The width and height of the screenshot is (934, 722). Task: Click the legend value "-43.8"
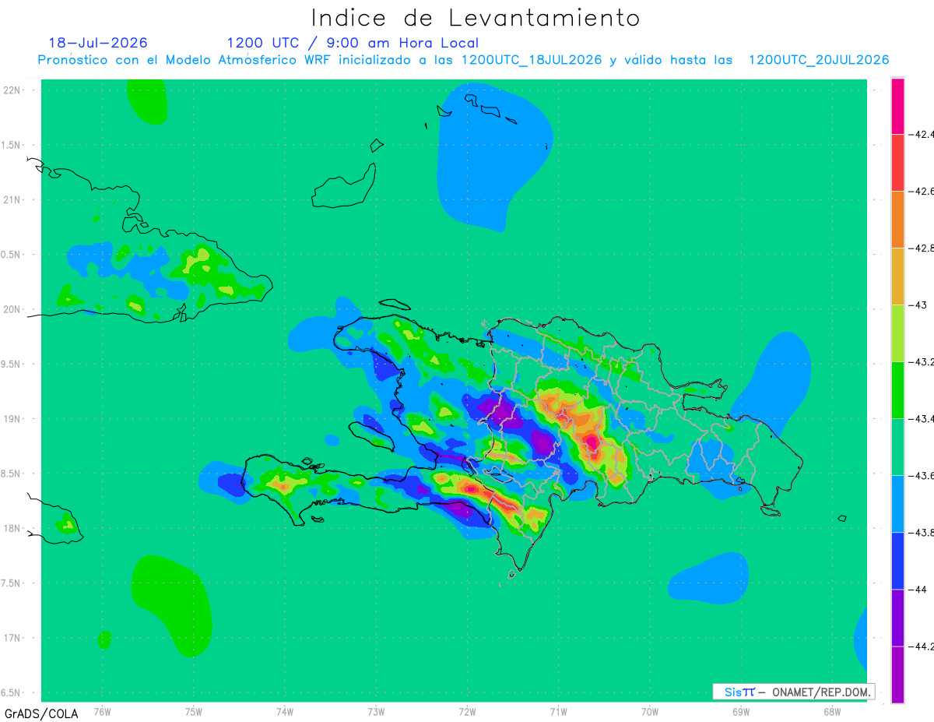923,533
